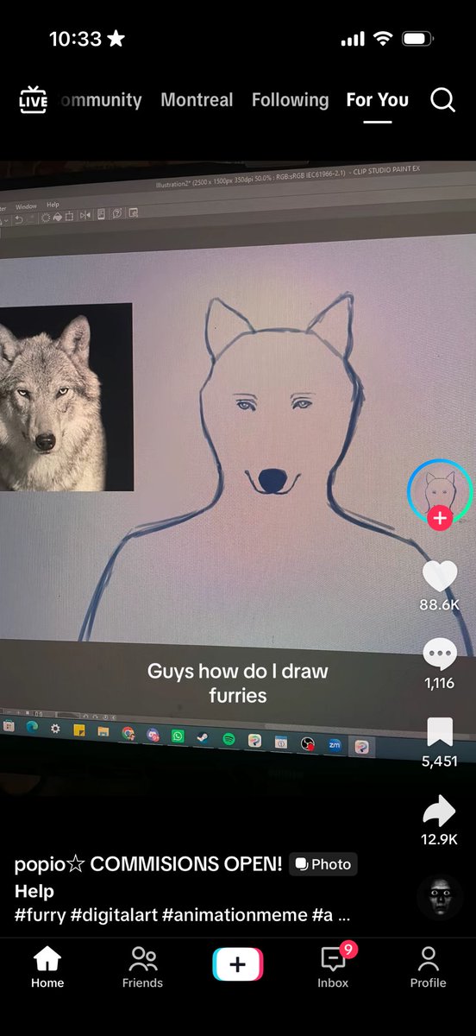Click File Explorer folder taskbar icon

103,732
